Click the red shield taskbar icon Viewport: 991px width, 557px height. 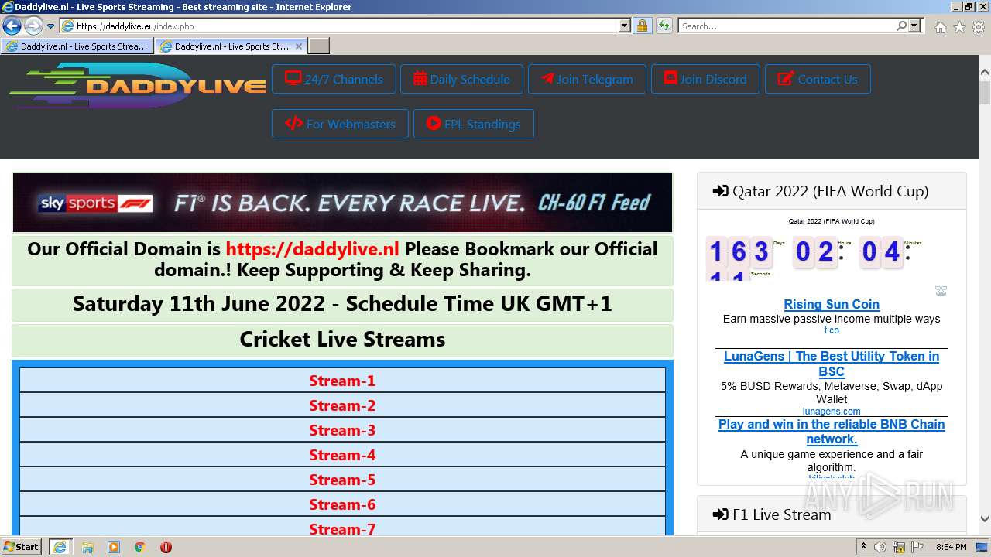166,547
